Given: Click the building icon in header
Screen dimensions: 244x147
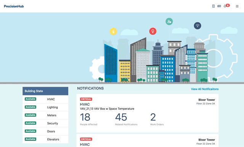Looking at the screenshot, I should pos(213,6).
